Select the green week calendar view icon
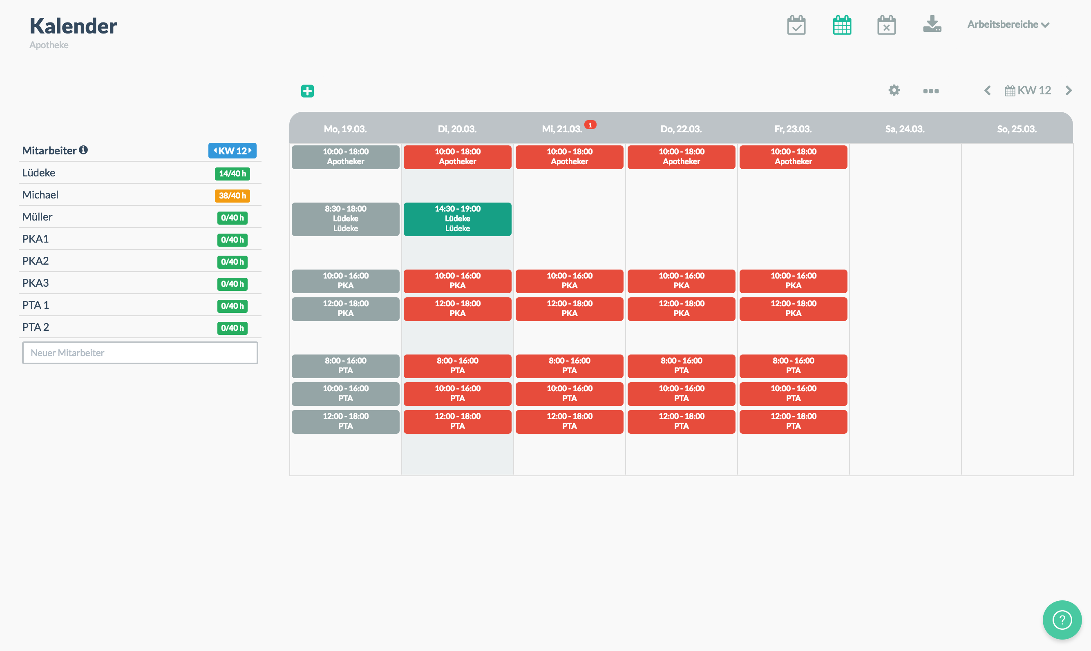Screen dimensions: 1091x651 click(842, 25)
